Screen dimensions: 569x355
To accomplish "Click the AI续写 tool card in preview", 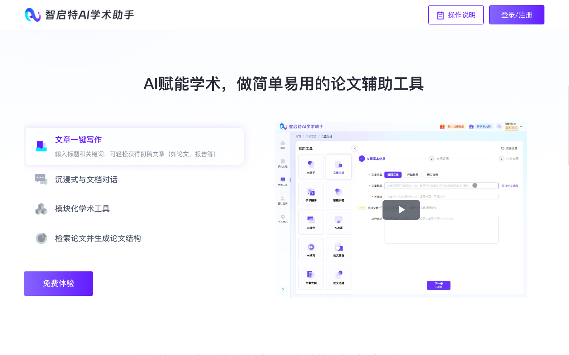I will pyautogui.click(x=311, y=250).
